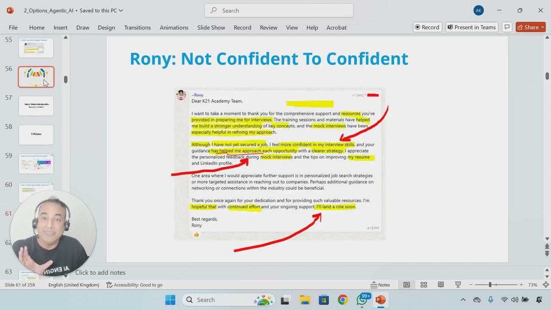Select slide 59 thumbnail

point(36,164)
